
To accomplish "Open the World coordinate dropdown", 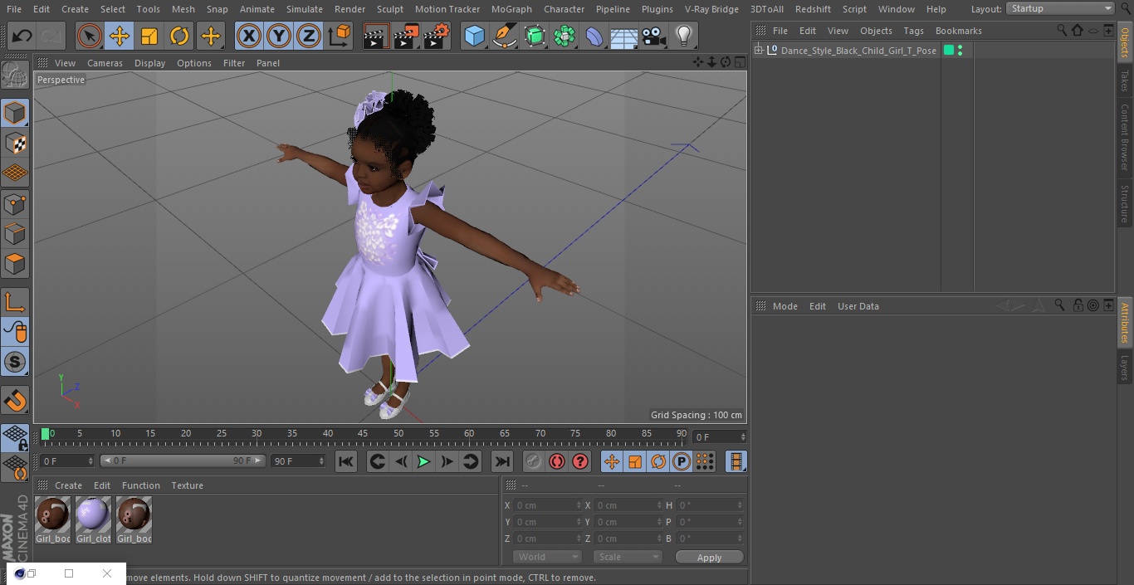I will 547,557.
